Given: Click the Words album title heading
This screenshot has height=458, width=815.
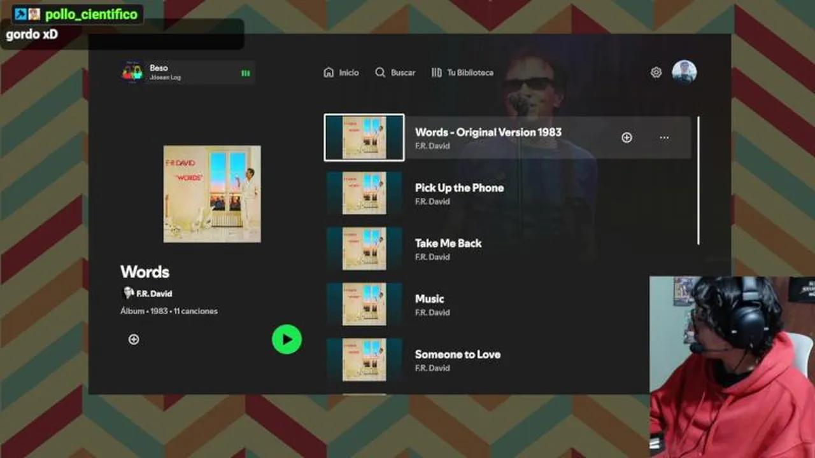Looking at the screenshot, I should [x=145, y=272].
